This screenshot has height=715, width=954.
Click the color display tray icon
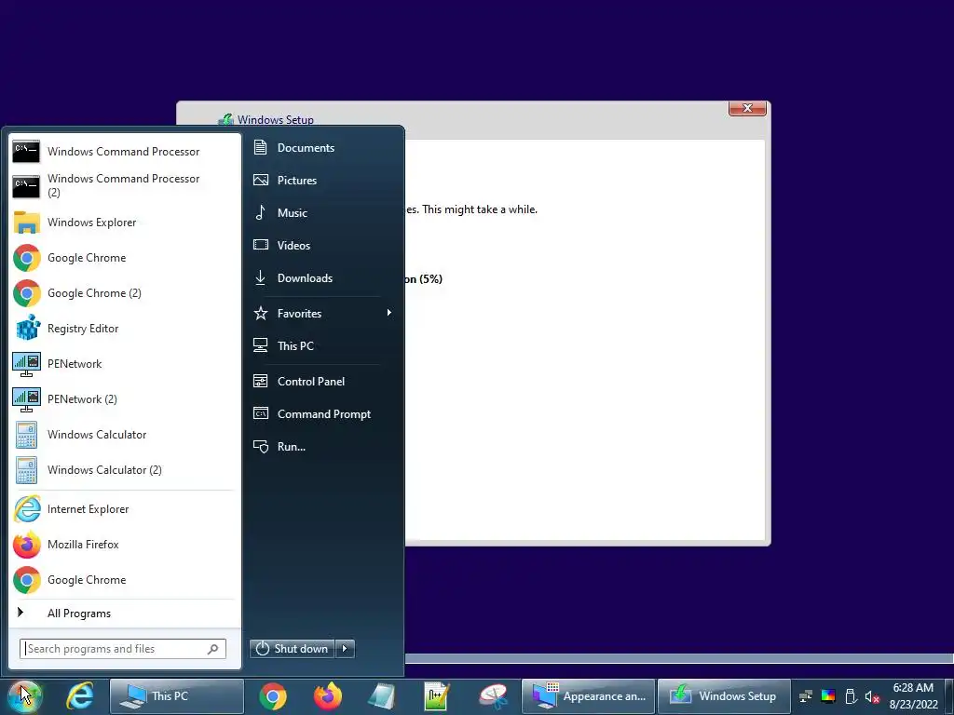(x=828, y=696)
